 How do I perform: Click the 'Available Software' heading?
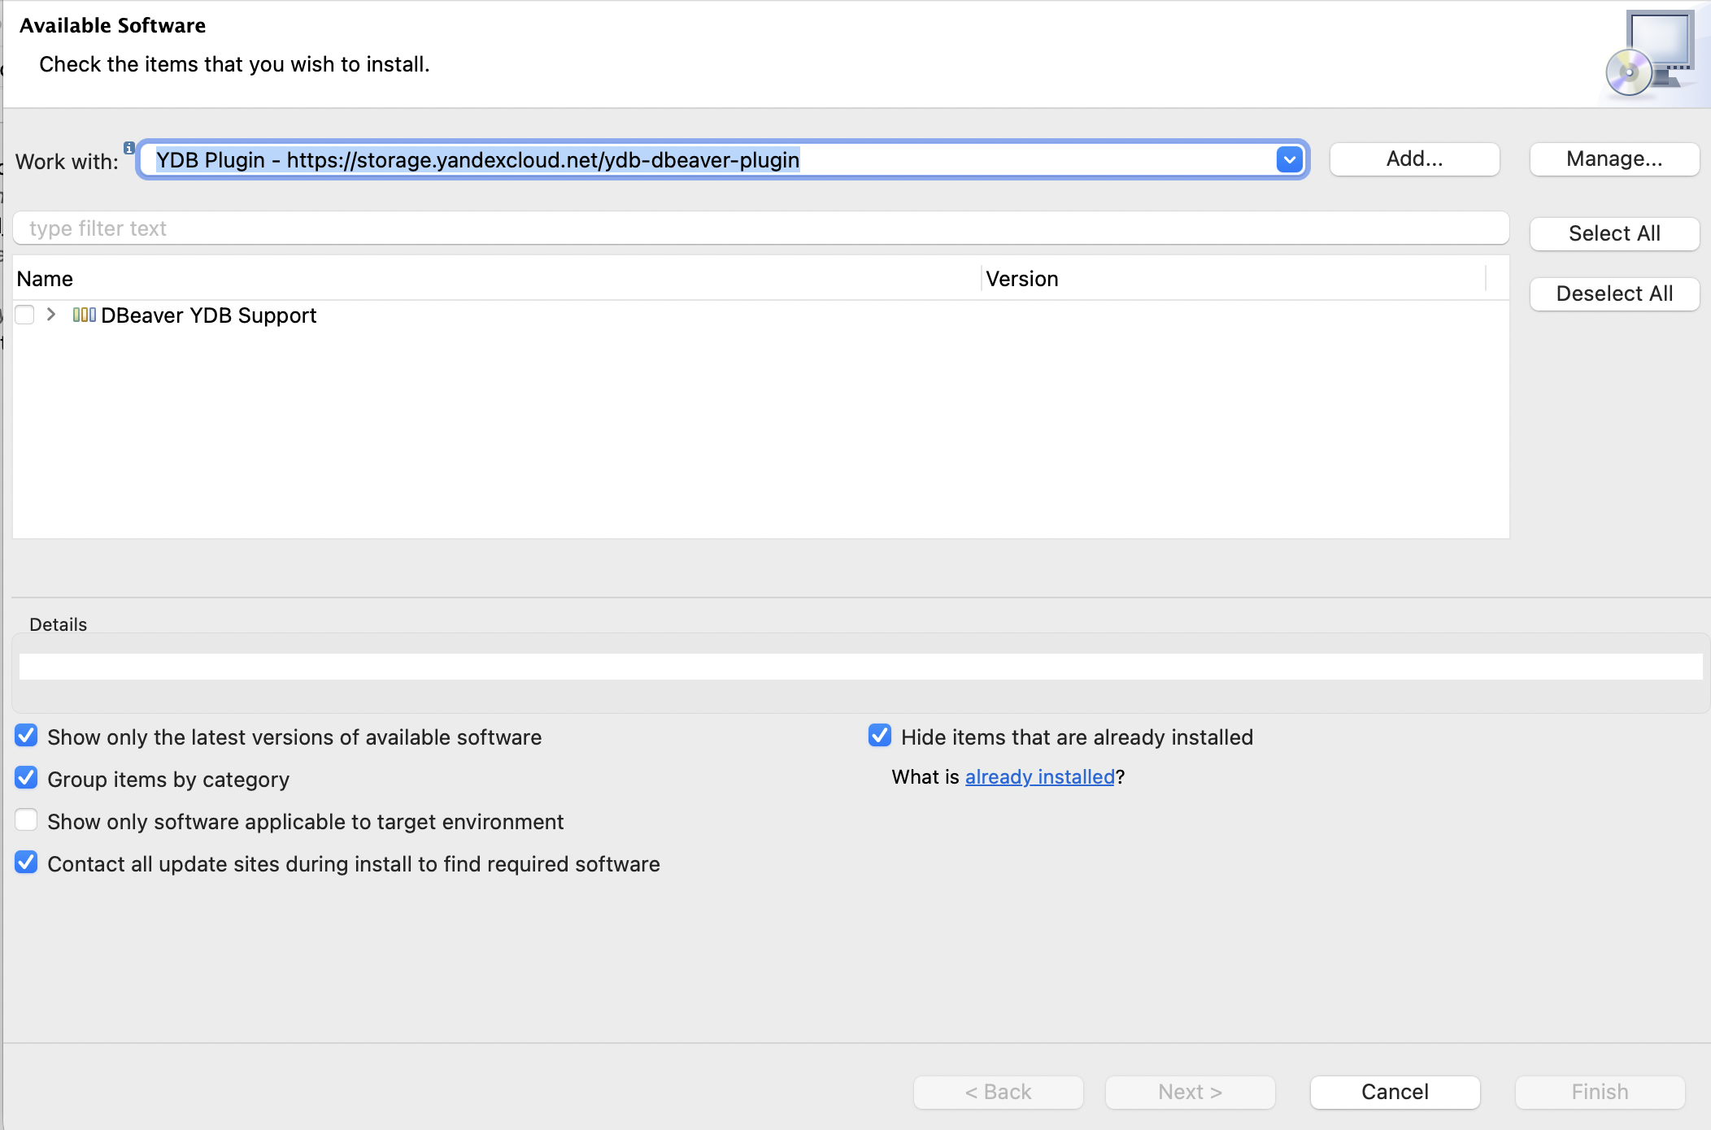tap(112, 25)
